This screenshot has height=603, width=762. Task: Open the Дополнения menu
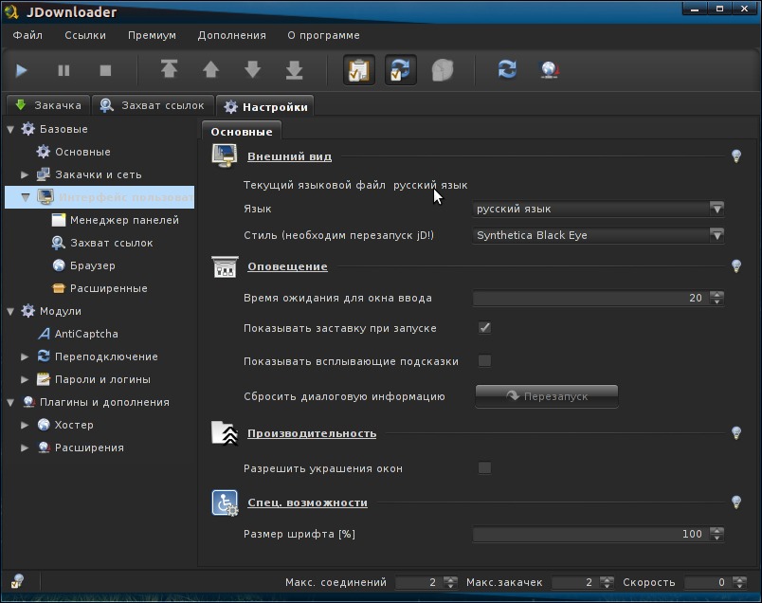(x=232, y=35)
